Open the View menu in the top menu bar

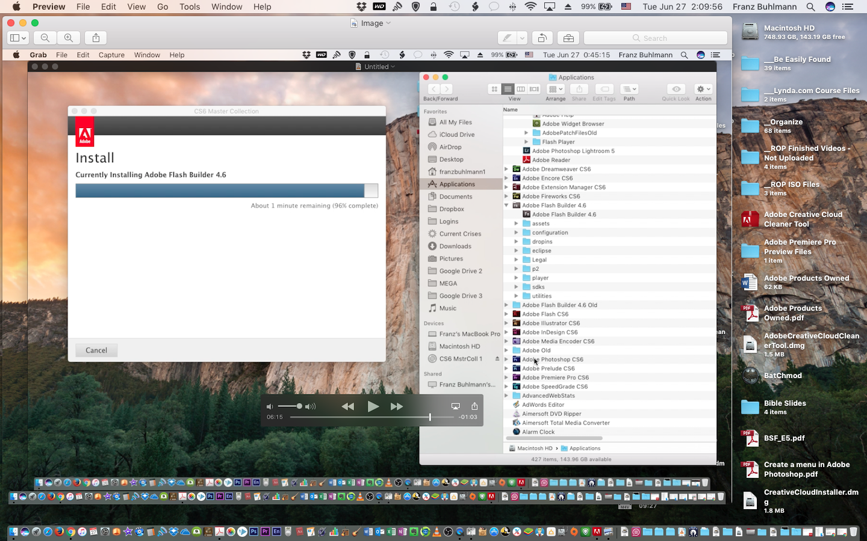(x=136, y=7)
